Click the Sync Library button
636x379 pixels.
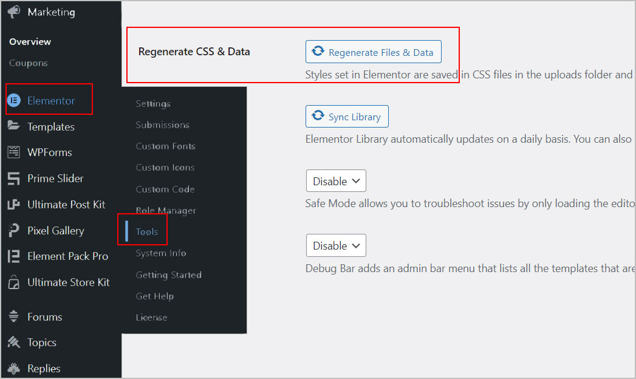coord(347,117)
